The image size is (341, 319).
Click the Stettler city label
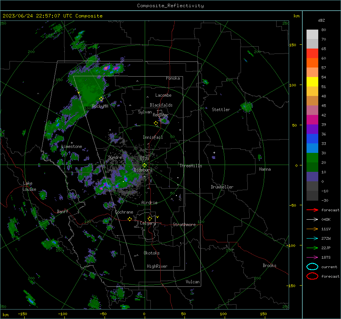pyautogui.click(x=221, y=110)
